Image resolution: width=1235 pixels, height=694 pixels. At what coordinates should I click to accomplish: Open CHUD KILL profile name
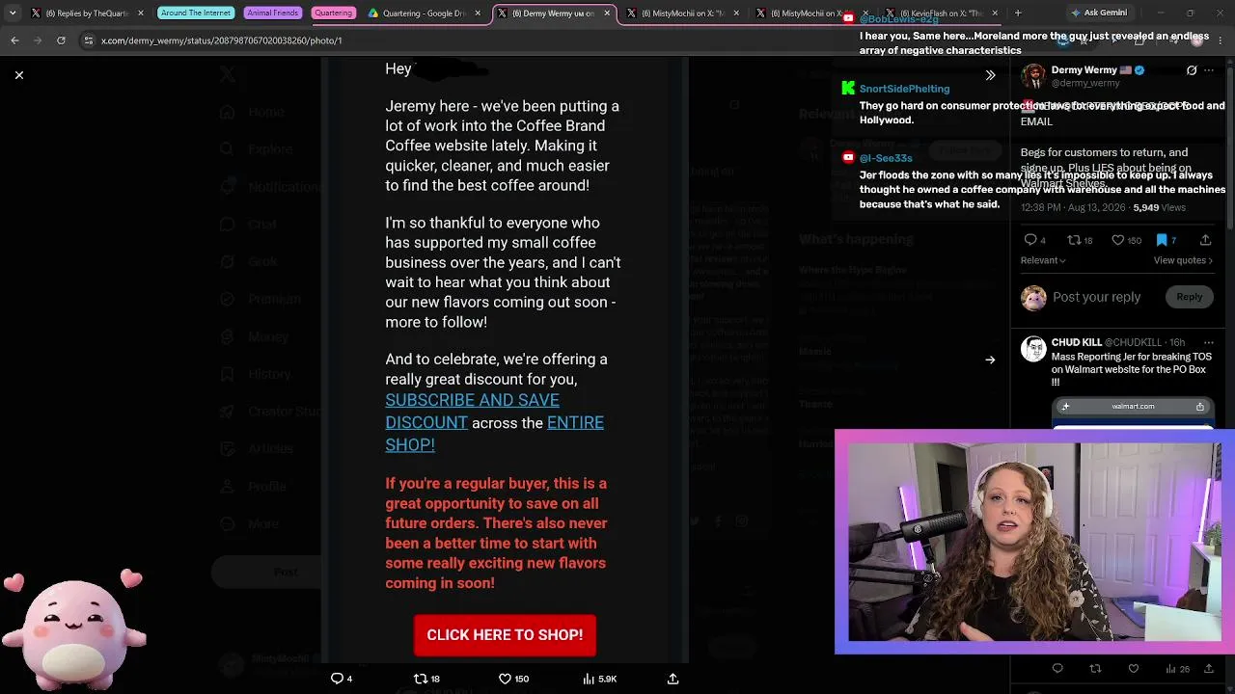(1077, 342)
